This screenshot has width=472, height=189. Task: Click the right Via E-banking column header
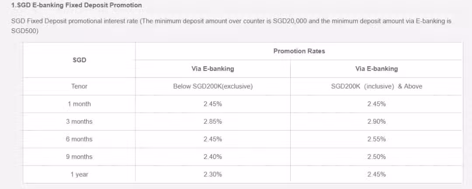click(x=376, y=69)
